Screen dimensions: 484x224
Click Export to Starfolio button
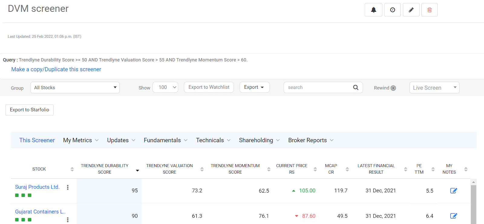29,110
